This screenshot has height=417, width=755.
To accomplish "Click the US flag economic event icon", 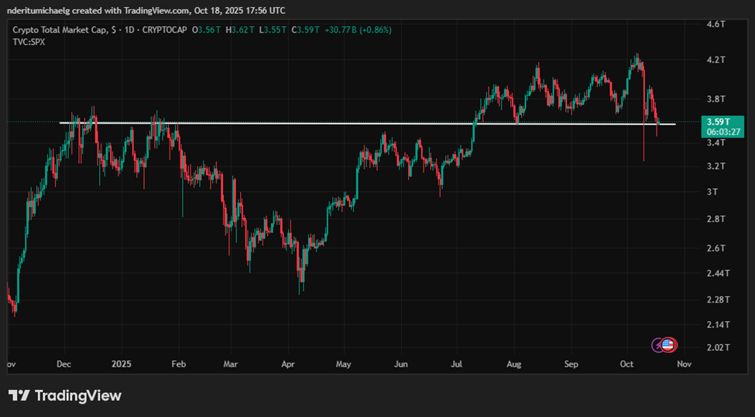I will (x=668, y=345).
